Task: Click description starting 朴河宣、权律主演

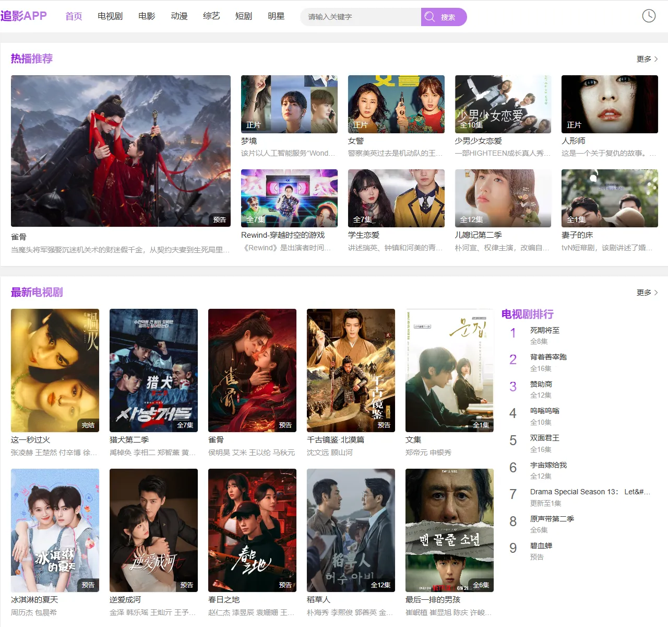Action: click(x=503, y=248)
